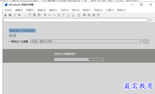This screenshot has width=155, height=94.
Task: Click the Welcome to Wireshark banner
Action: (x=22, y=30)
